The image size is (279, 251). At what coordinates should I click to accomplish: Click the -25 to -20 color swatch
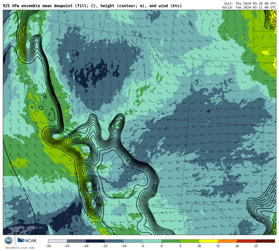click(x=76, y=241)
